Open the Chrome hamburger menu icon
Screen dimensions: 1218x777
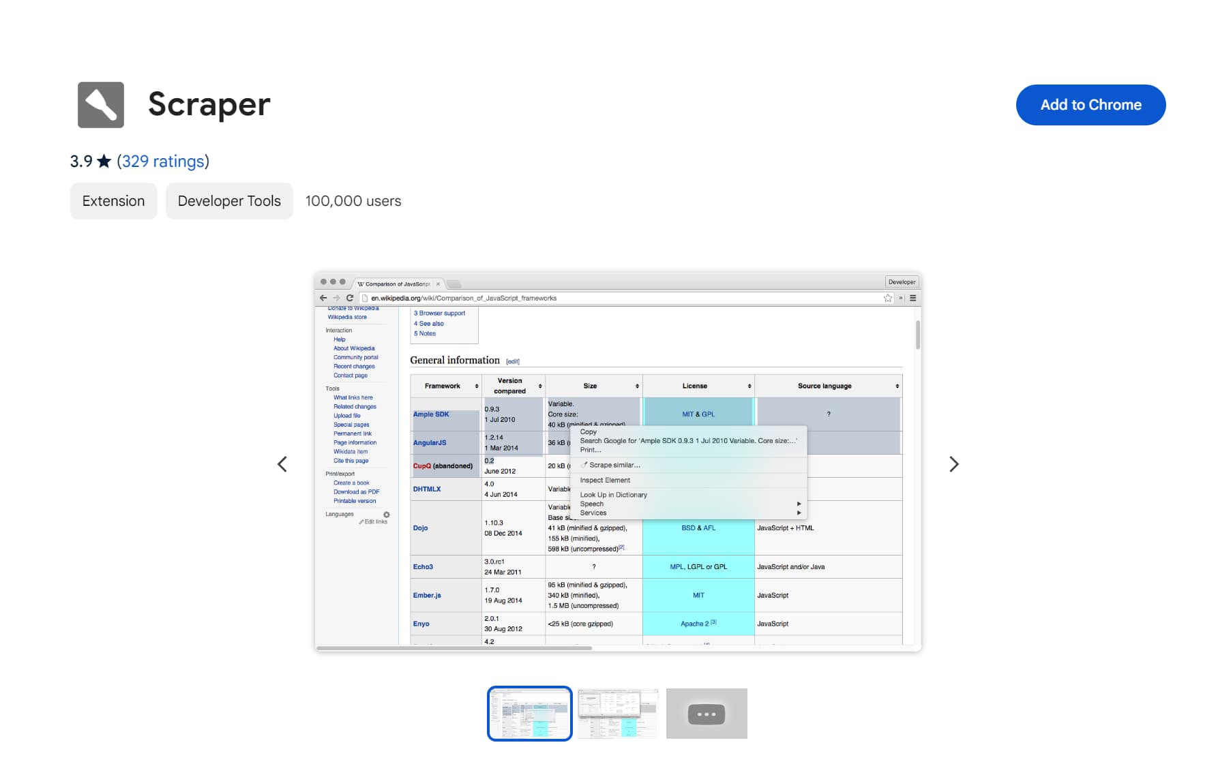point(912,298)
